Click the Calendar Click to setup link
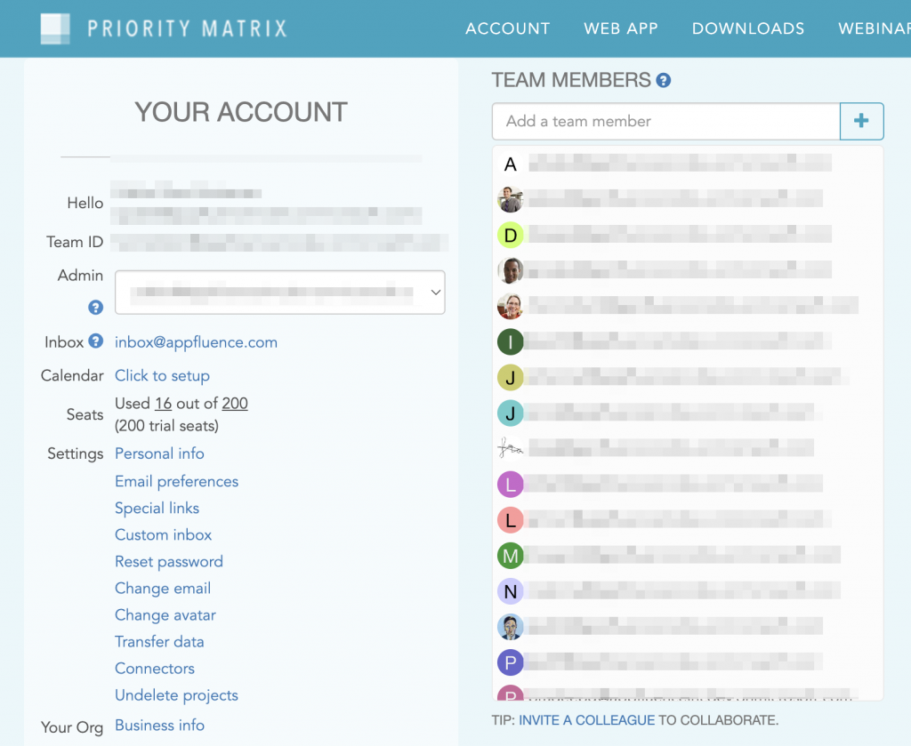The width and height of the screenshot is (911, 746). pyautogui.click(x=162, y=375)
